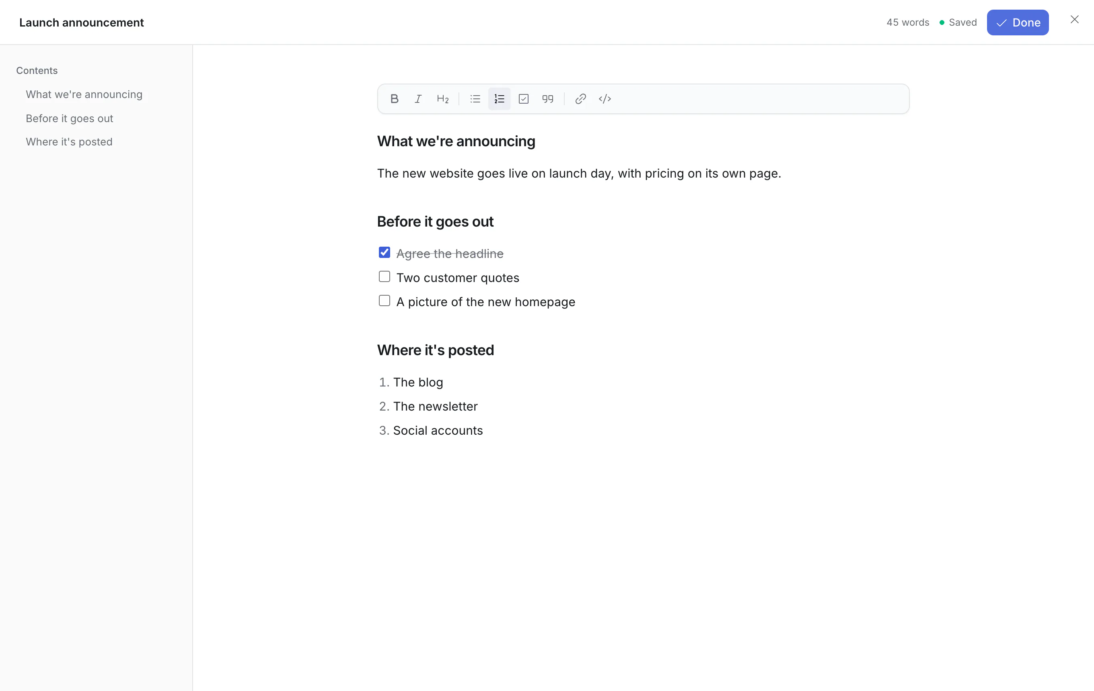Close the editor with the X icon
The width and height of the screenshot is (1094, 691).
pos(1074,20)
